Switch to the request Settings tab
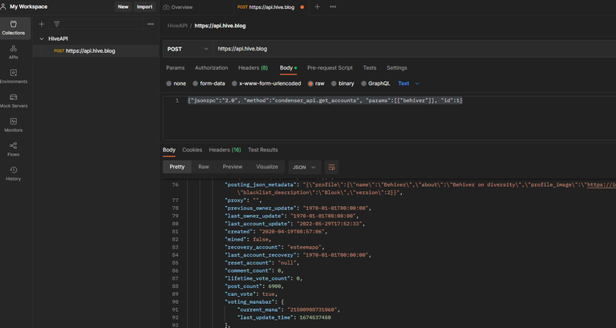The image size is (616, 328). pyautogui.click(x=397, y=67)
